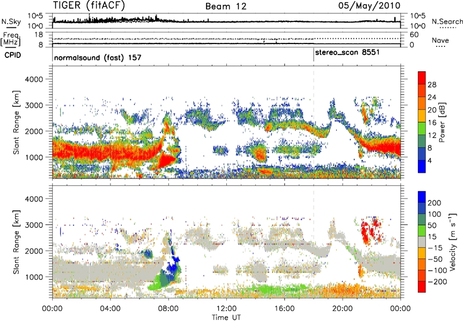Viewport: 463px width, 321px height.
Task: Click the "20:00" time axis label
Action: pos(343,309)
